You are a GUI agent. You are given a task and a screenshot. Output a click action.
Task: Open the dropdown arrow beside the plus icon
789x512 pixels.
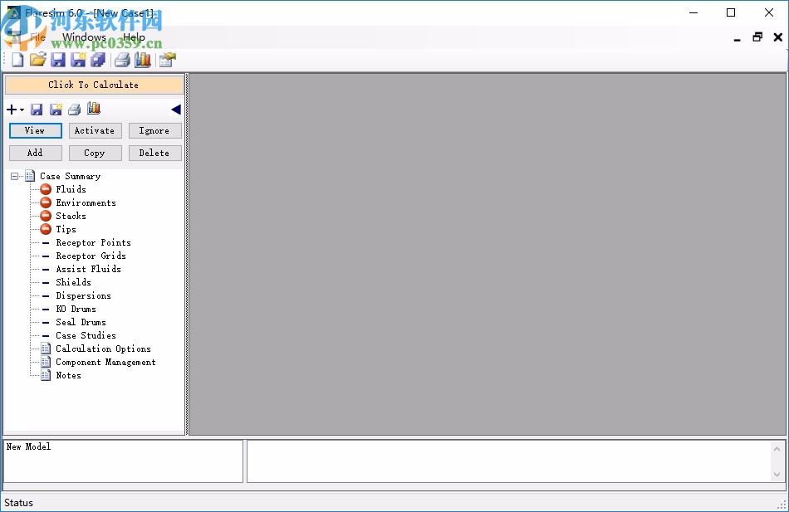22,110
